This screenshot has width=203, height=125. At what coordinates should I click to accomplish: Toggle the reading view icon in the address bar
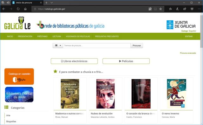tap(155, 9)
